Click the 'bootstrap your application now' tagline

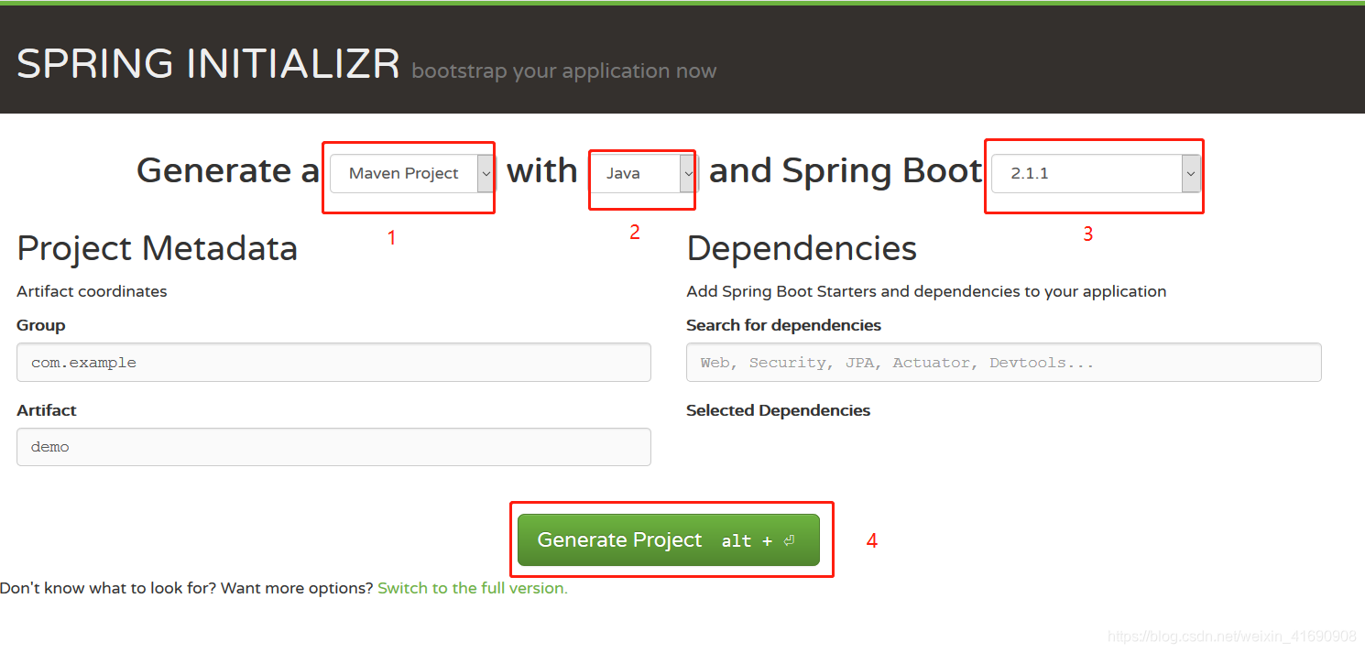[564, 71]
